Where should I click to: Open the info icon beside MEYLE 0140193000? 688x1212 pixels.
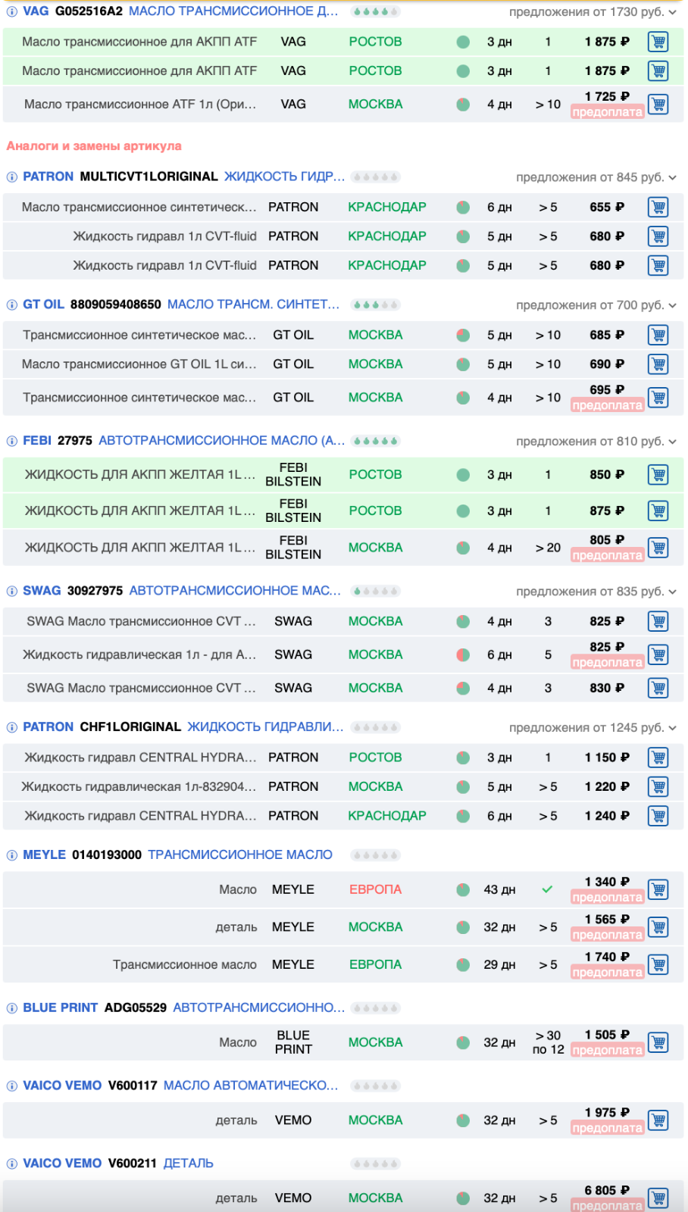[x=12, y=855]
